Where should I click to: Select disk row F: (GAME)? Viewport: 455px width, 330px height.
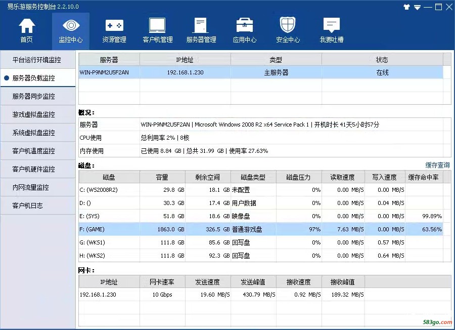(261, 229)
